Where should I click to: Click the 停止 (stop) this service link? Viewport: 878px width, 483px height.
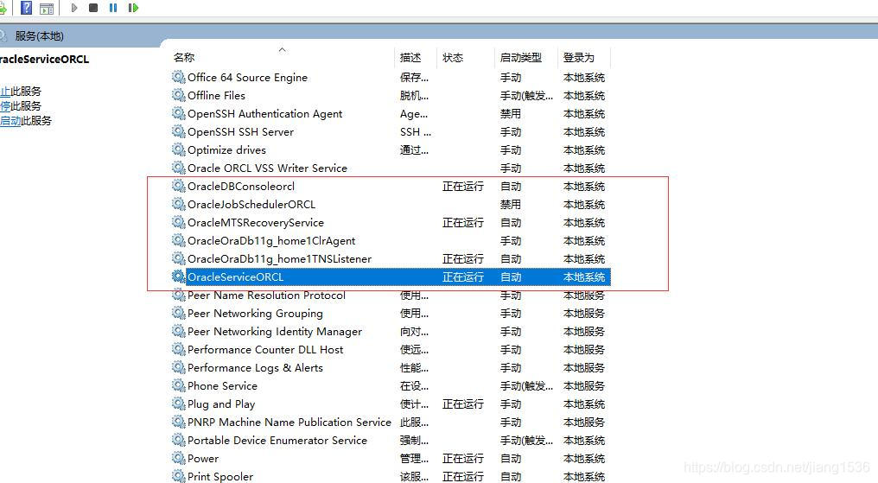5,92
